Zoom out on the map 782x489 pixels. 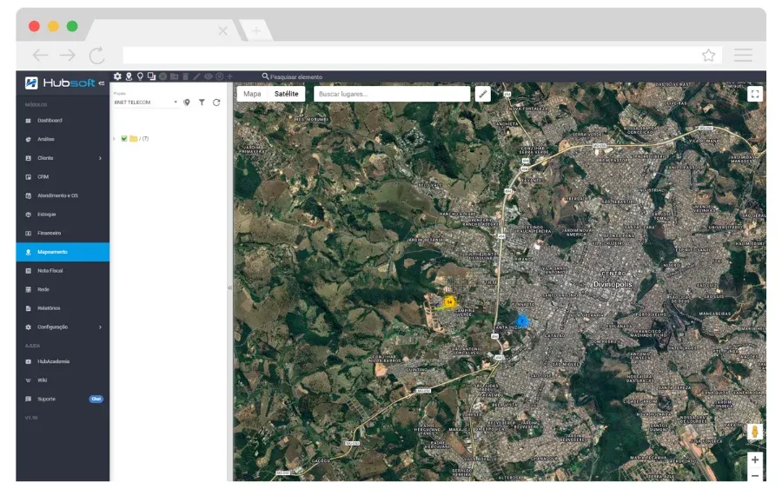(x=754, y=476)
